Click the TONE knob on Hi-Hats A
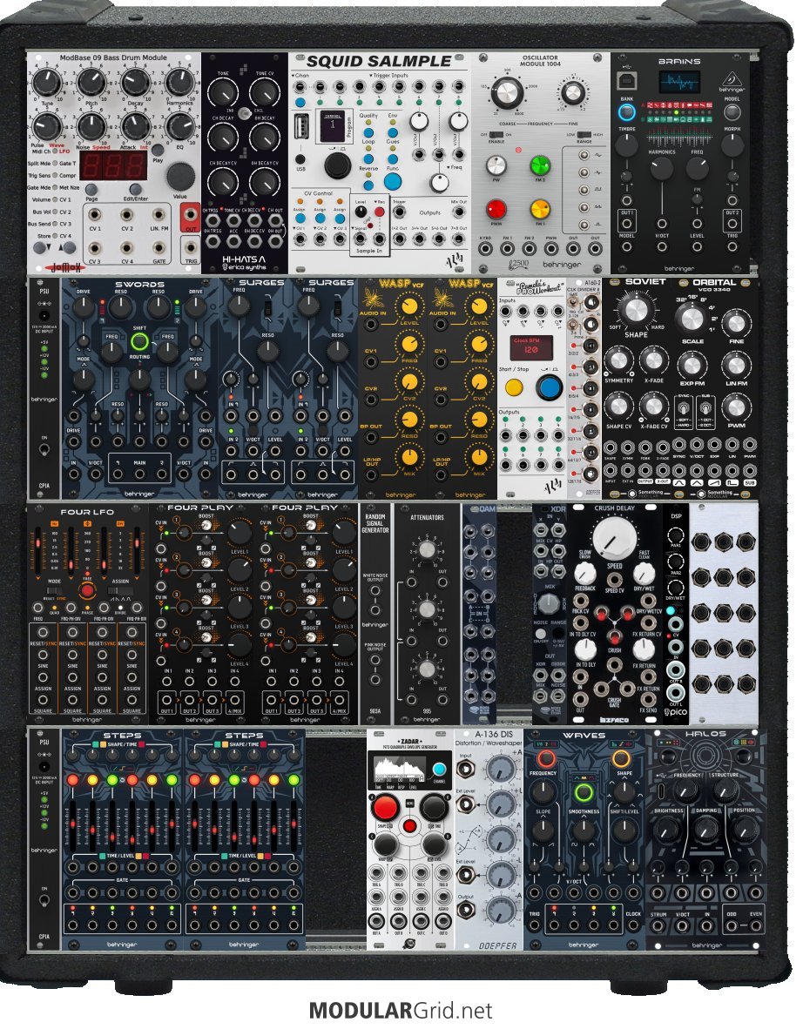Screen dimensions: 803x1029 [x=223, y=93]
